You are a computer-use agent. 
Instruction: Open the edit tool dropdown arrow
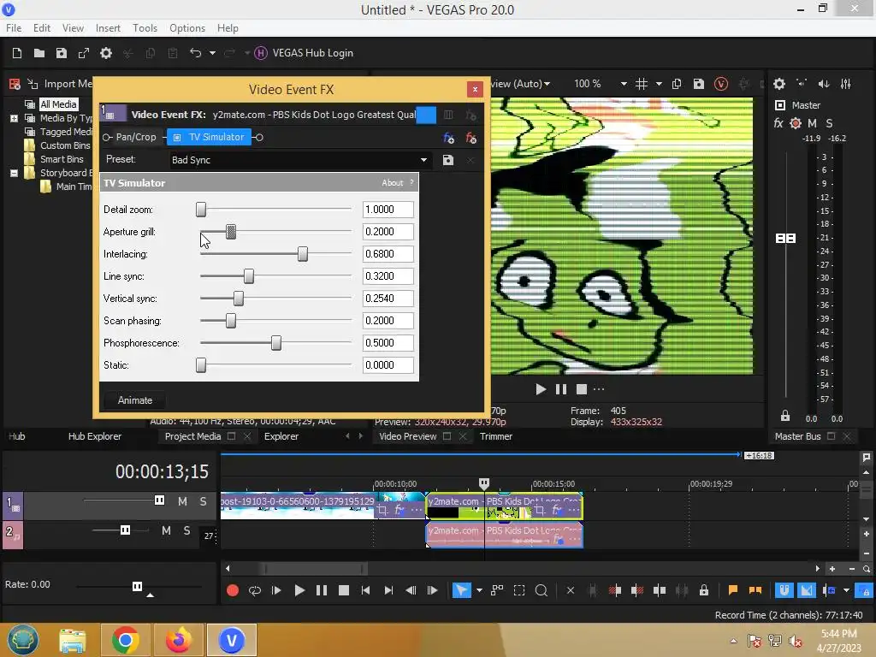point(479,590)
